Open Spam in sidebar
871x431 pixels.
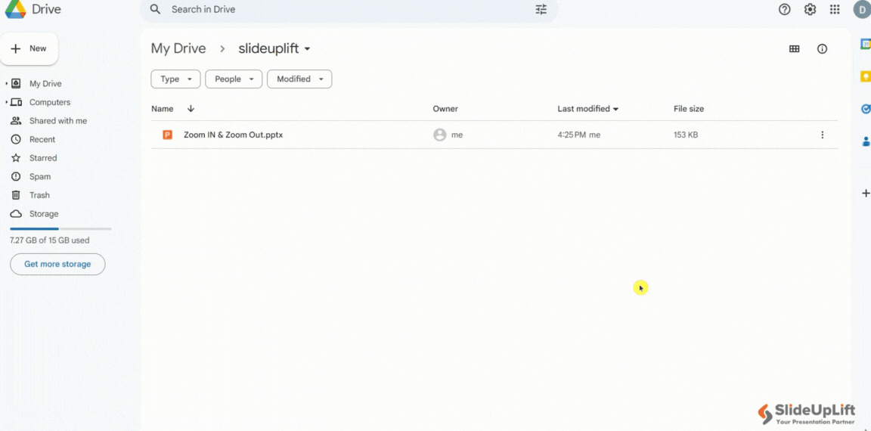(40, 177)
